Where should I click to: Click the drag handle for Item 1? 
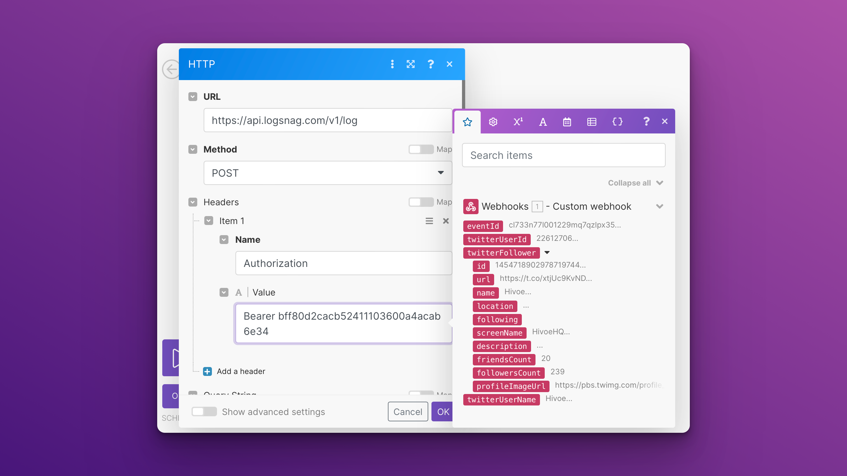click(x=429, y=221)
